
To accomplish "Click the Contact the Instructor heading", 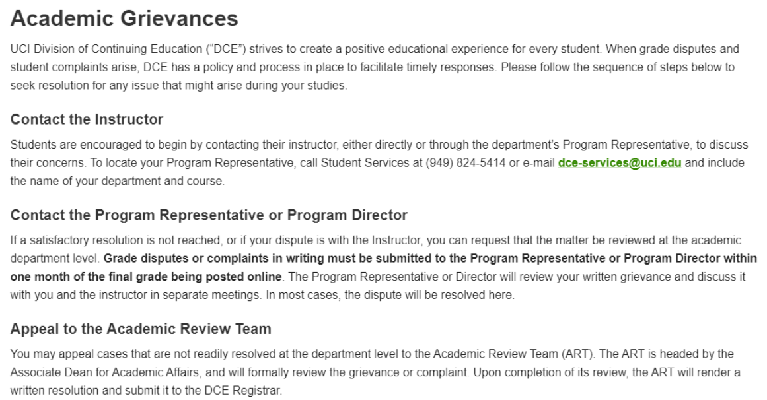I will [87, 120].
